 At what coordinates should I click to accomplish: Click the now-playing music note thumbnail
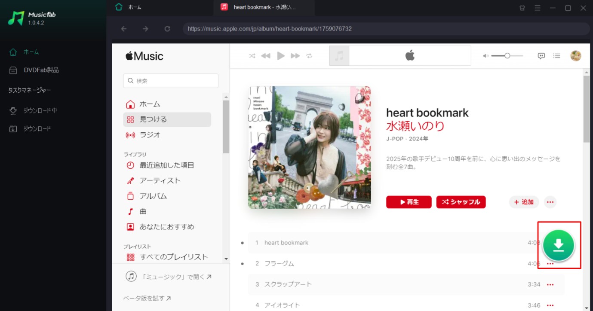coord(339,56)
